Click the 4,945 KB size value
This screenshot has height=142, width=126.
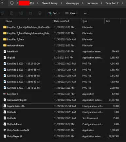[114, 63]
